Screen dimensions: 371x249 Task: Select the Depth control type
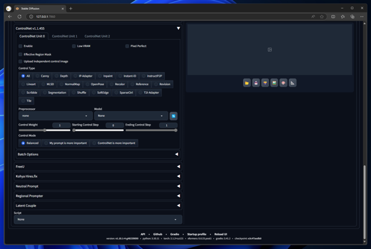pos(61,76)
